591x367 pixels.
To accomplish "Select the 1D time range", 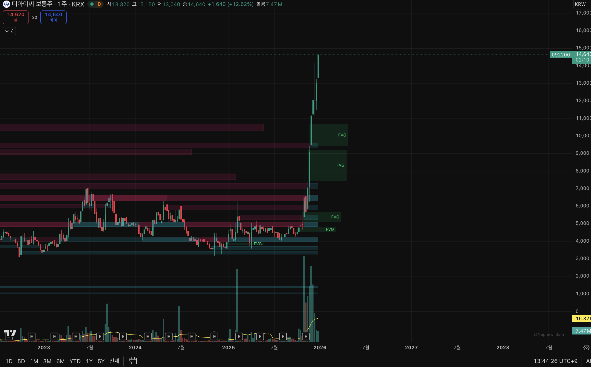I will click(x=9, y=361).
